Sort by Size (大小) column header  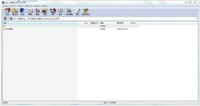pyautogui.click(x=83, y=23)
